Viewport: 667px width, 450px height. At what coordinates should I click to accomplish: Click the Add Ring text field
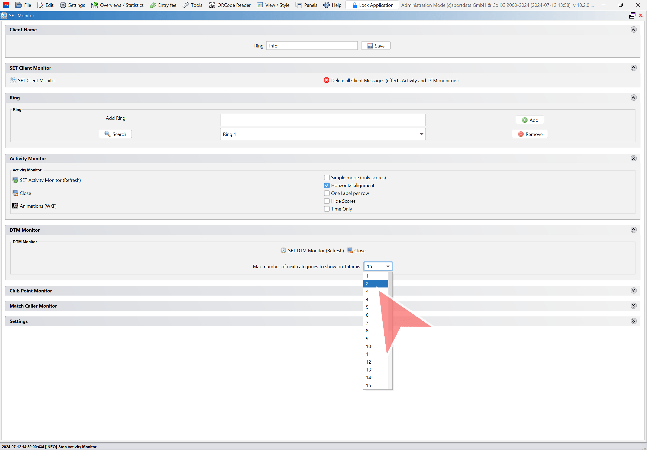[x=323, y=120]
